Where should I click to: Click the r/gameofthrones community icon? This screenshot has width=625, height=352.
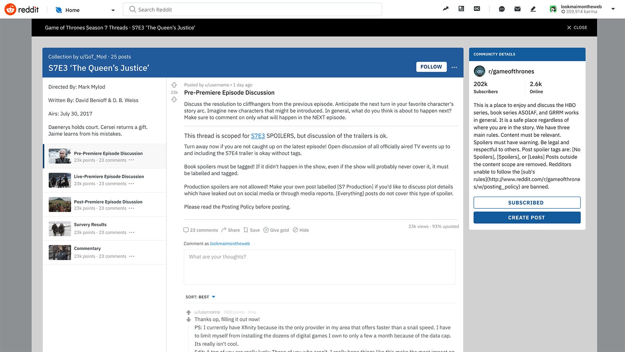click(479, 71)
